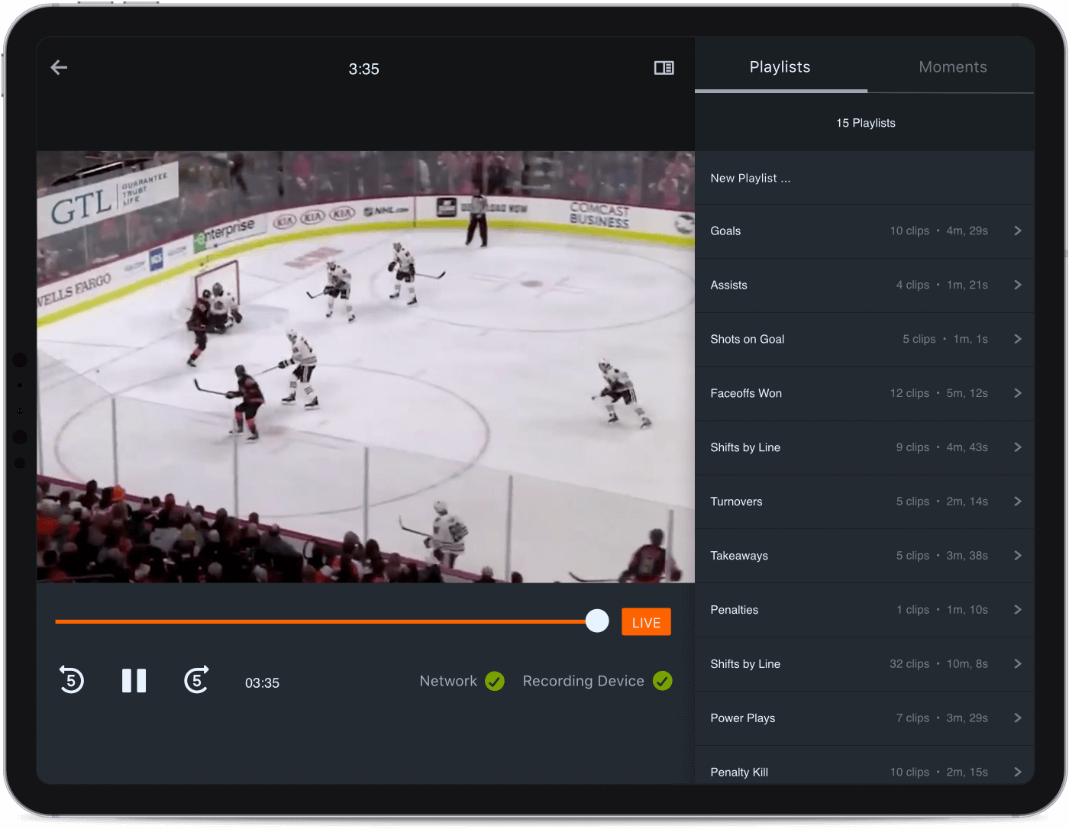Viewport: 1069px width, 829px height.
Task: Click the Recording Device status checkmark
Action: 663,681
